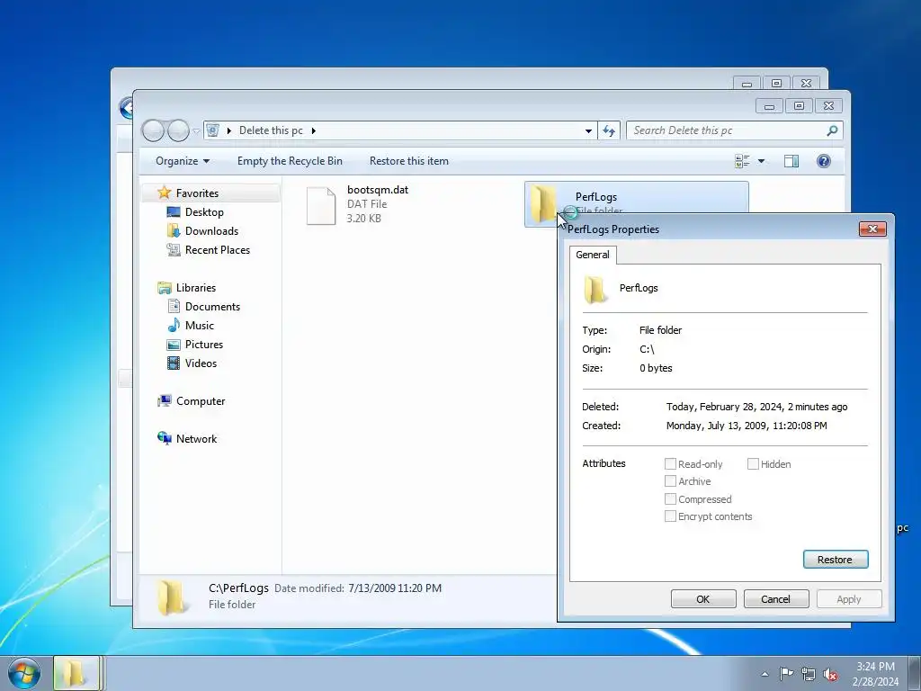Screen dimensions: 921x691
Task: Open the Pictures library
Action: point(203,345)
